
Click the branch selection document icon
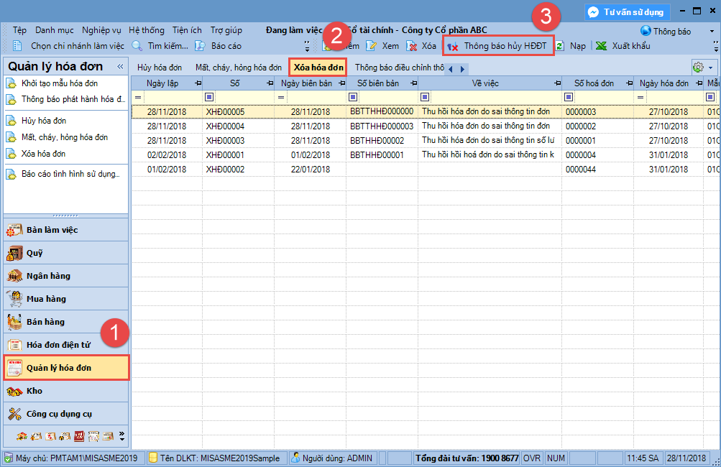point(17,46)
